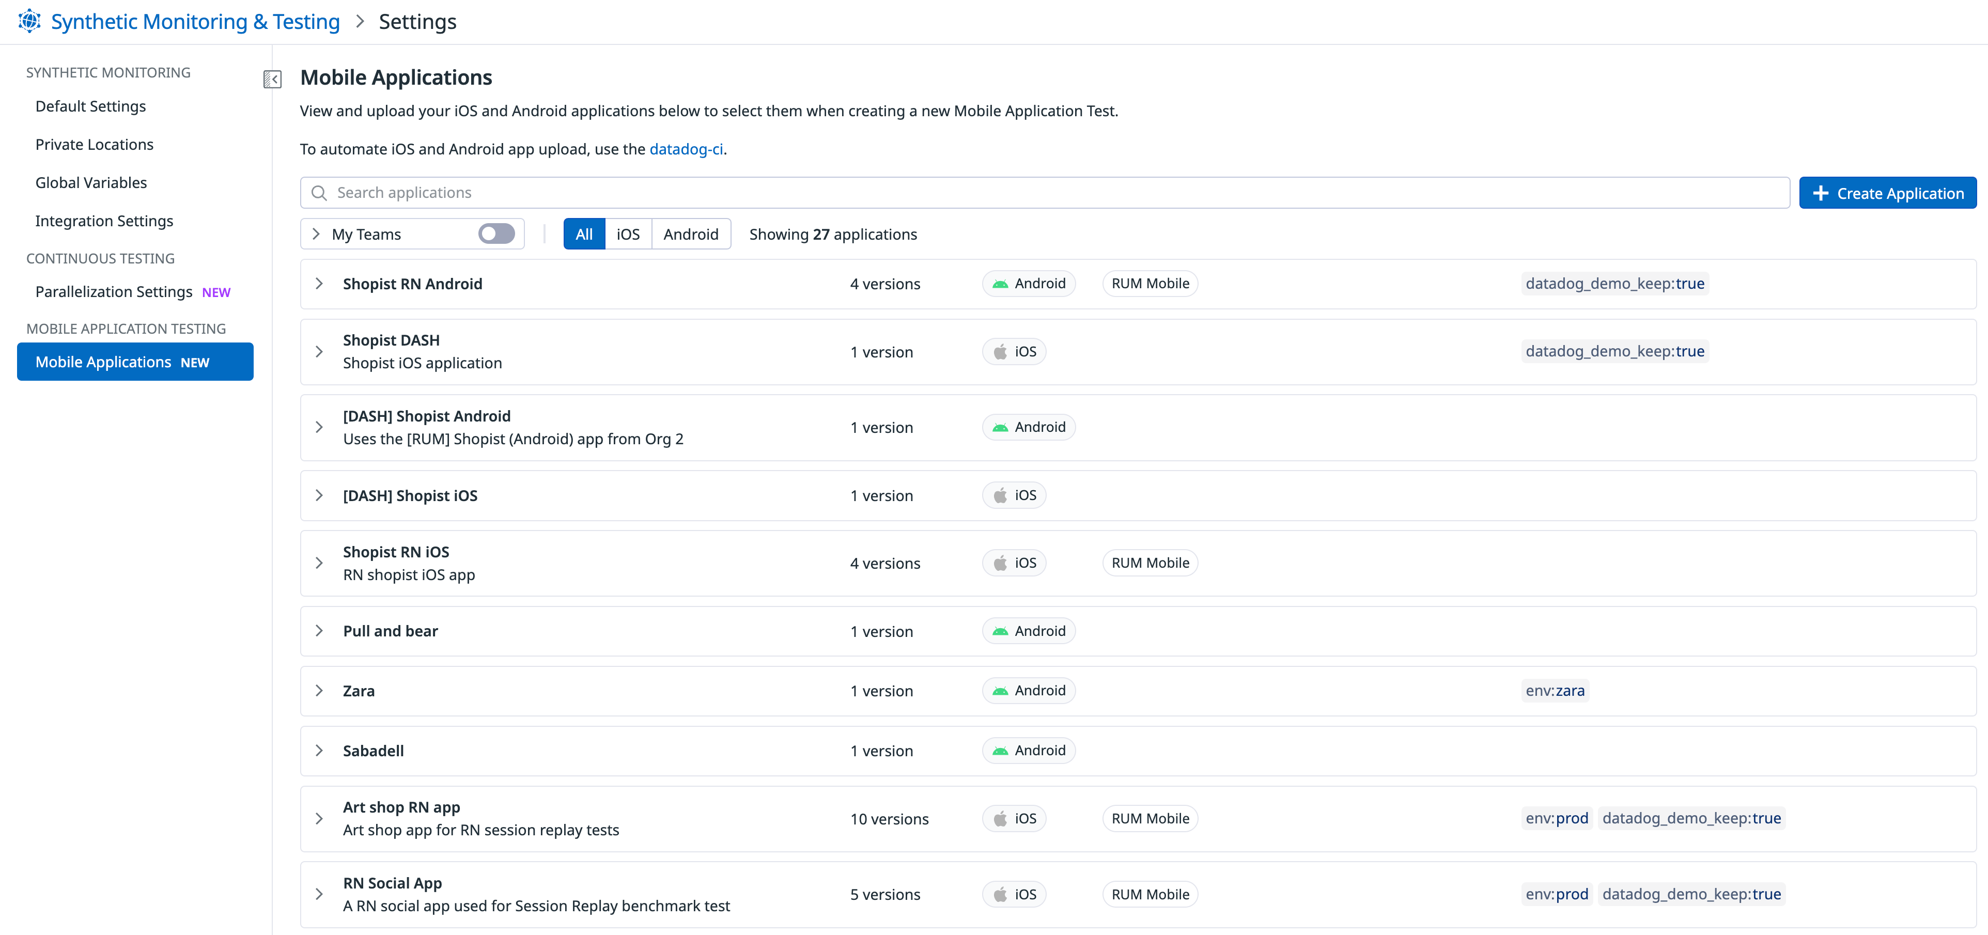This screenshot has height=935, width=1988.
Task: Click the Apple iOS badge on Shopist DASH
Action: (1014, 352)
